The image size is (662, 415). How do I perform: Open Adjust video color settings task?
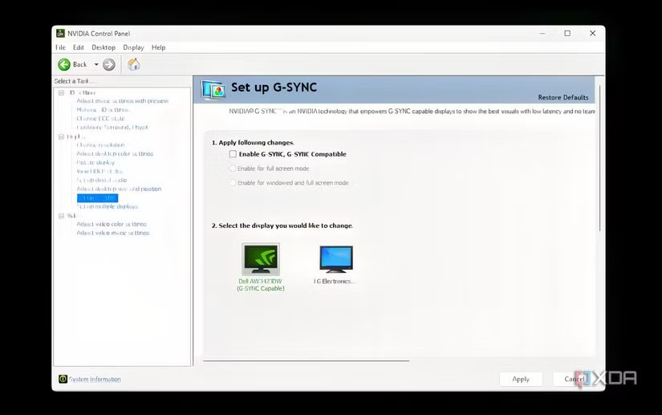click(x=112, y=224)
